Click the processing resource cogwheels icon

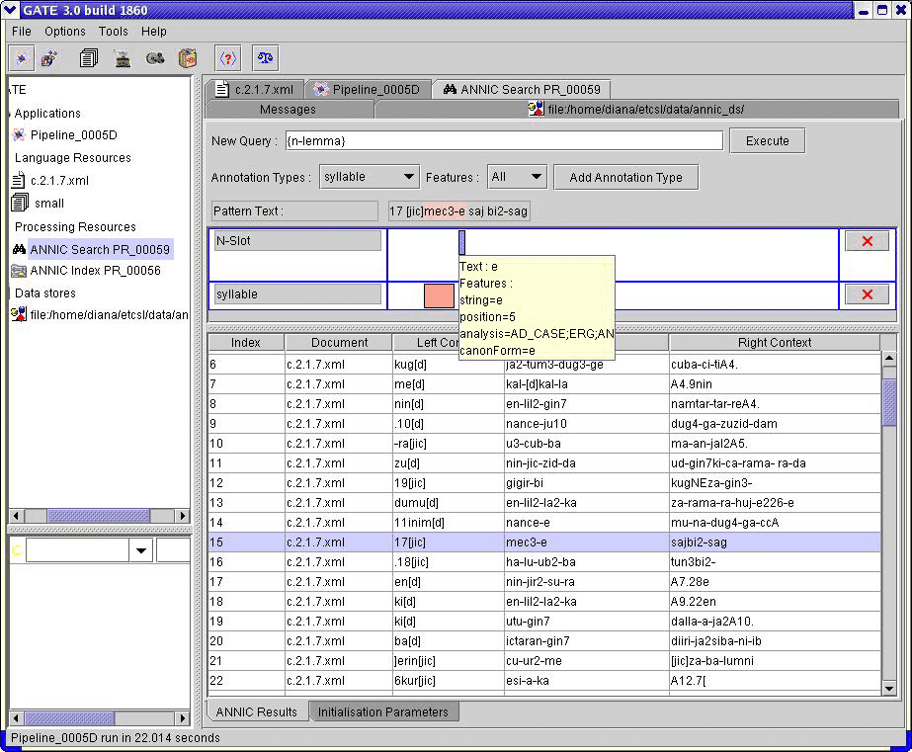click(156, 57)
